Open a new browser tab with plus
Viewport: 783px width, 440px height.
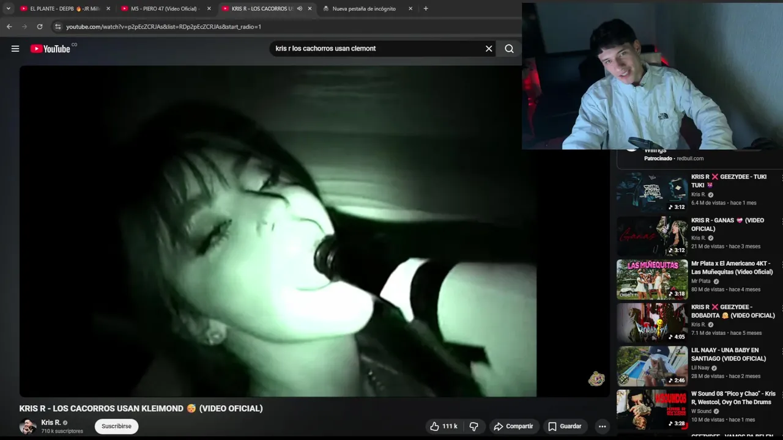tap(426, 9)
